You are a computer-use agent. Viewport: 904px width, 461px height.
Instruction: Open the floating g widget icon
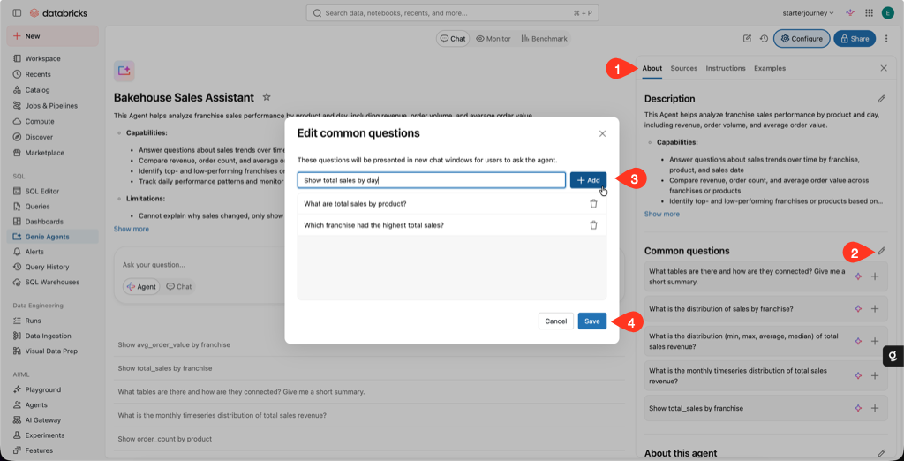click(893, 357)
